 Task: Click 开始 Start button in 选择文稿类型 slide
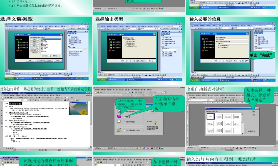(10, 78)
